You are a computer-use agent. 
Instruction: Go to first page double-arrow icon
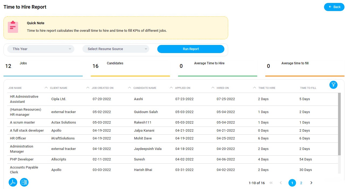tap(271, 183)
